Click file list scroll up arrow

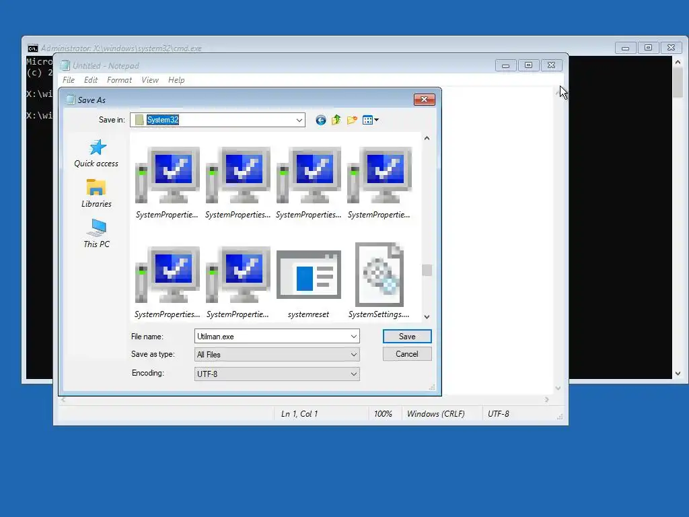click(427, 138)
